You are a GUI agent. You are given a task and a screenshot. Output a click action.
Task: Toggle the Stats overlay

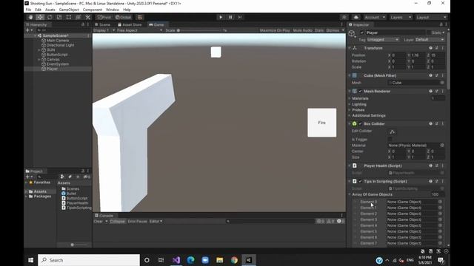click(319, 30)
